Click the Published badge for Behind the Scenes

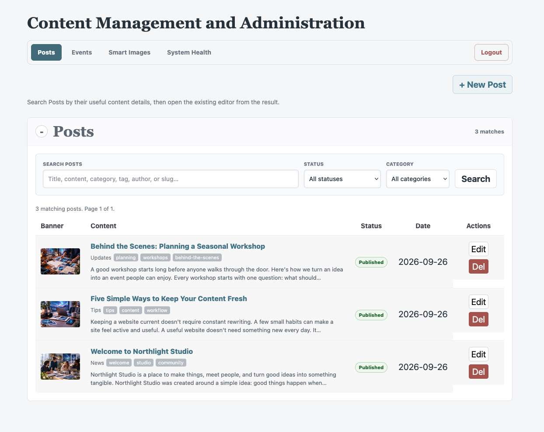point(371,262)
